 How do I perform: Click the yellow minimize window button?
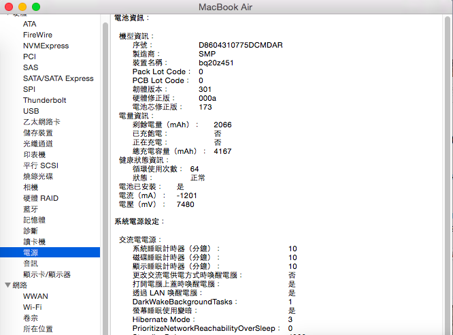tap(22, 7)
